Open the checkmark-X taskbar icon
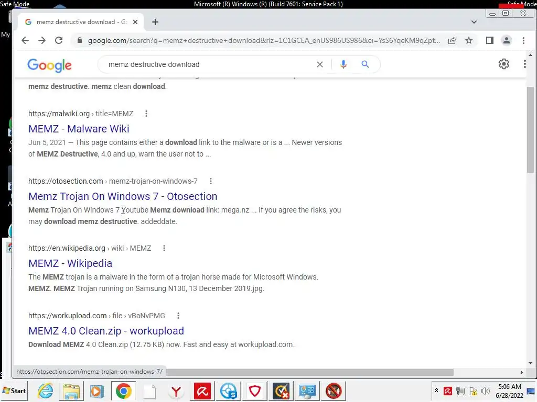 [281, 390]
